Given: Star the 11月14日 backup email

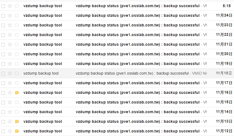Looking at the screenshot, I should click(10, 112).
